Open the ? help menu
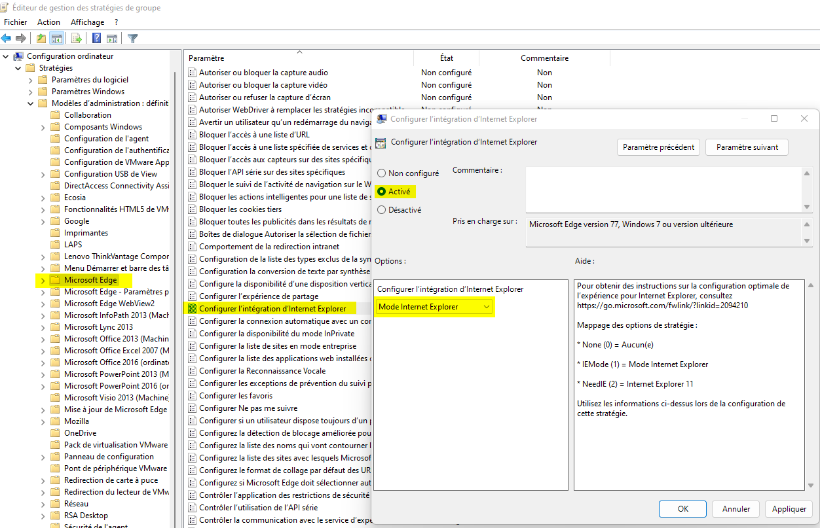 (x=116, y=22)
